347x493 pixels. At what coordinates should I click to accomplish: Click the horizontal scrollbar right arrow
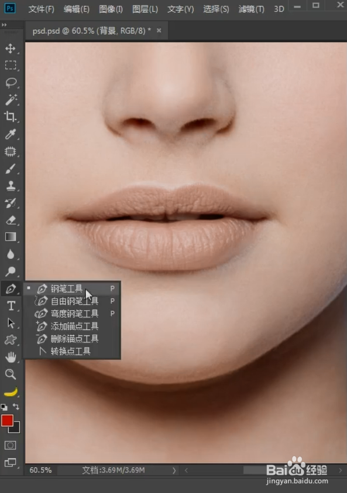point(341,470)
